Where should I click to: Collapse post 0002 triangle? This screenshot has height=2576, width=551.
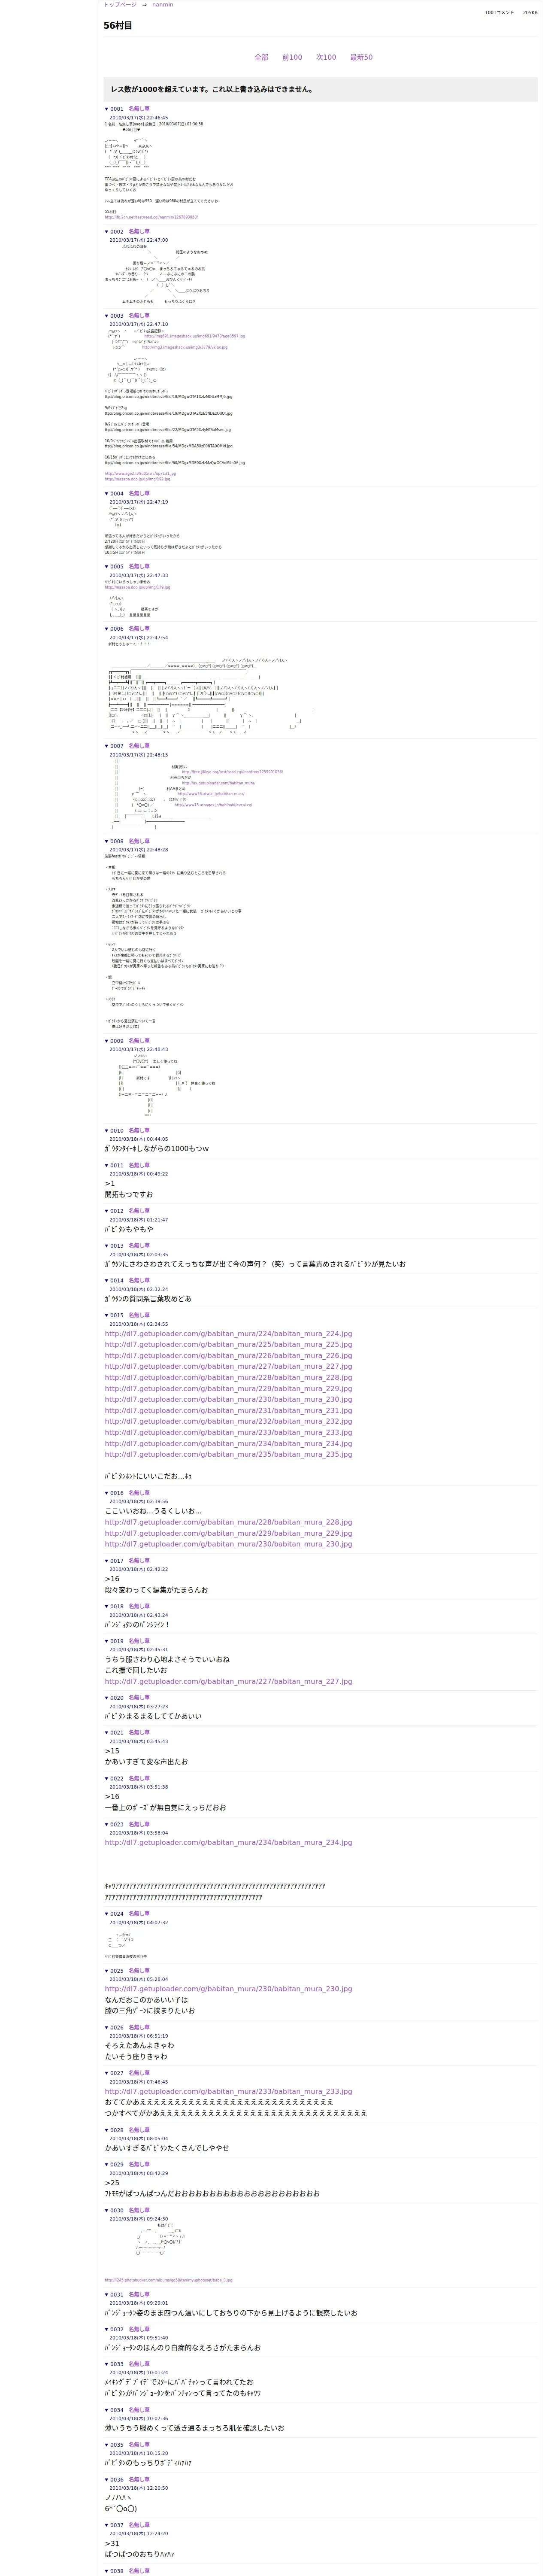(107, 232)
